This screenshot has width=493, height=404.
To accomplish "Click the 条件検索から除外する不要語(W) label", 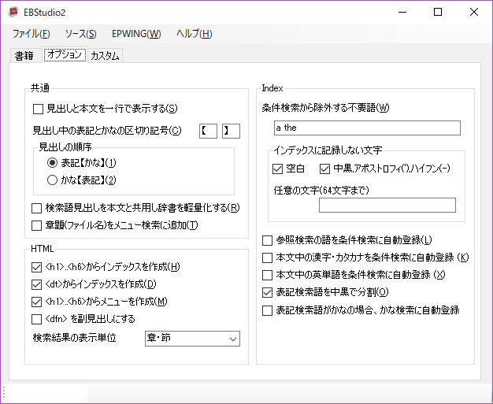I will [325, 108].
